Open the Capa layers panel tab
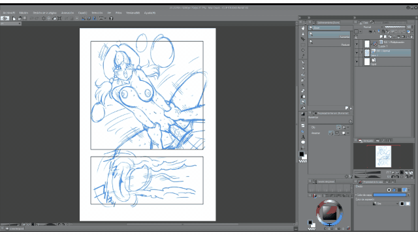418x235 pixels. pos(364,23)
